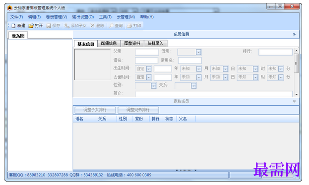
Task: Click the 调整子女排行 button
Action: coord(95,110)
